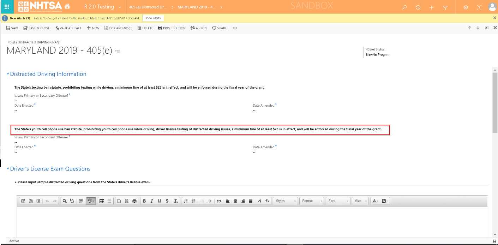Open the Styles dropdown in the editor
498x245 pixels.
pos(286,201)
